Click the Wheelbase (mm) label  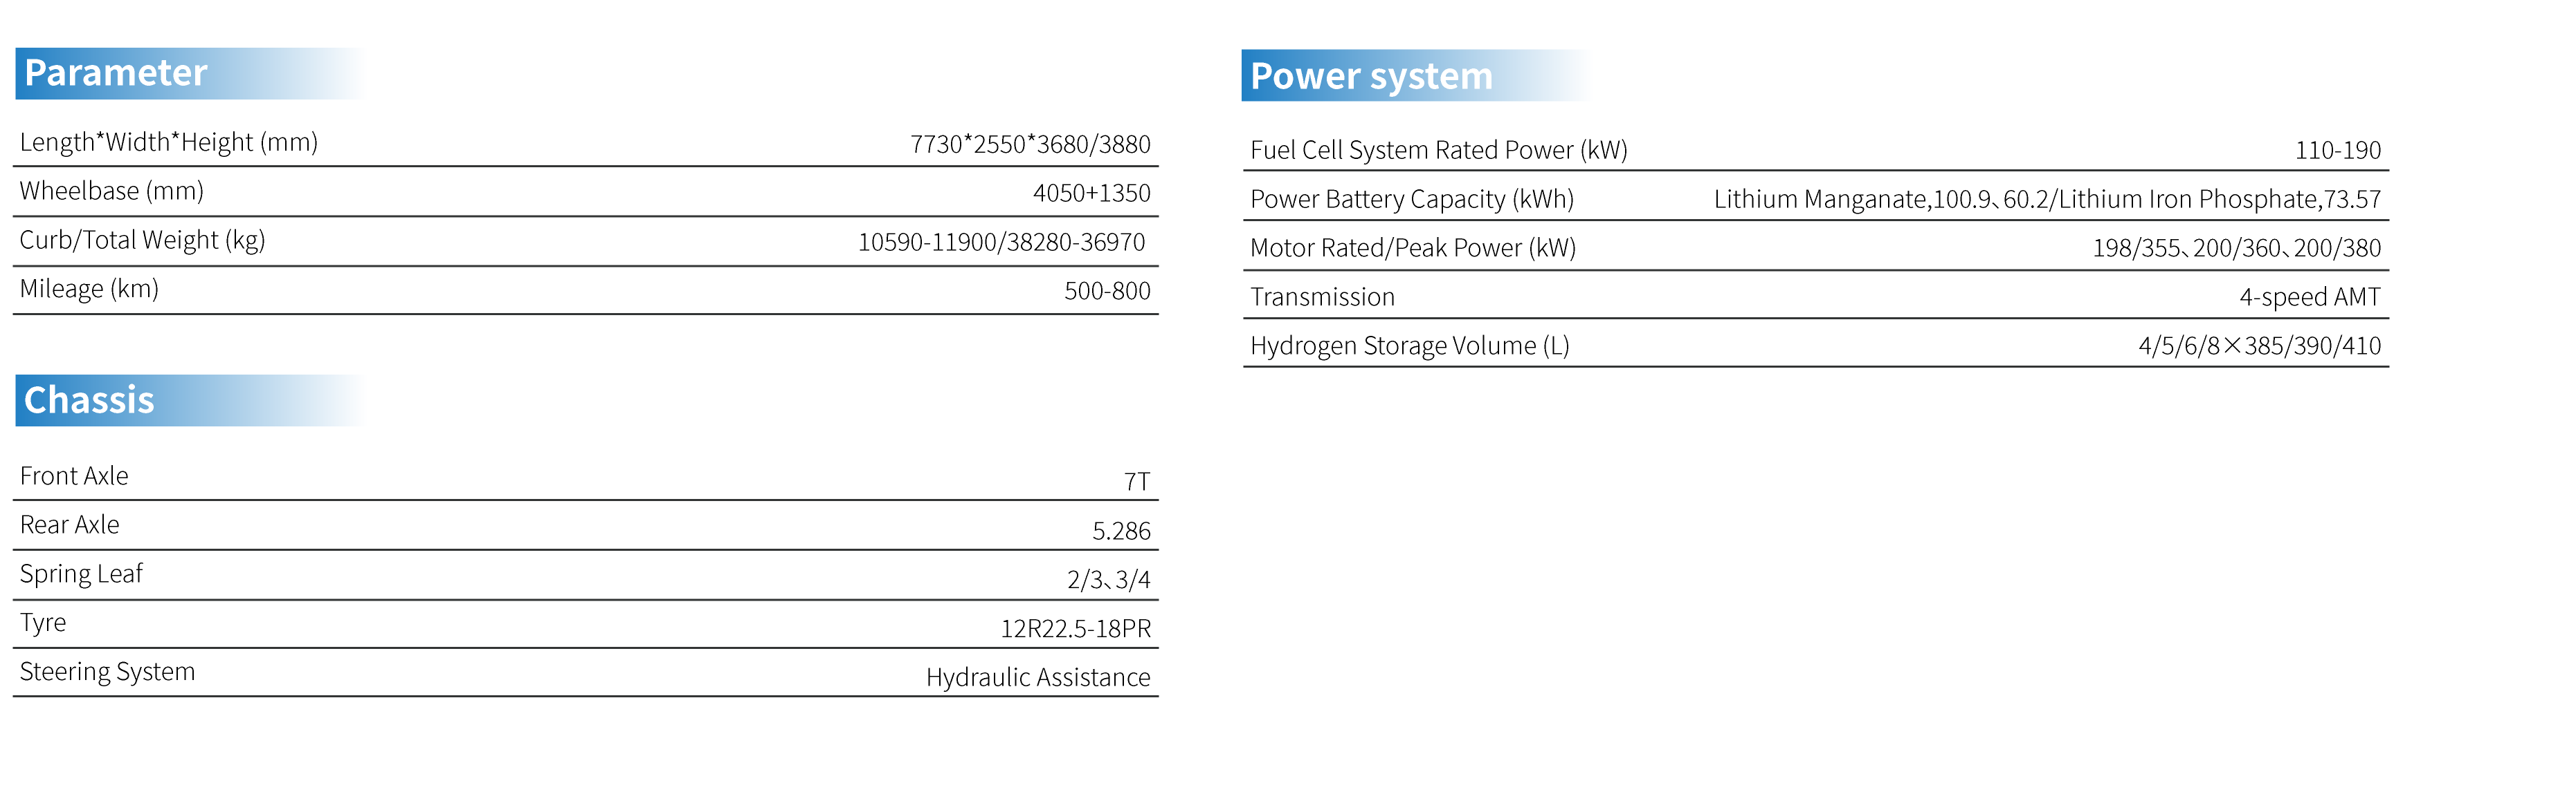coord(112,191)
